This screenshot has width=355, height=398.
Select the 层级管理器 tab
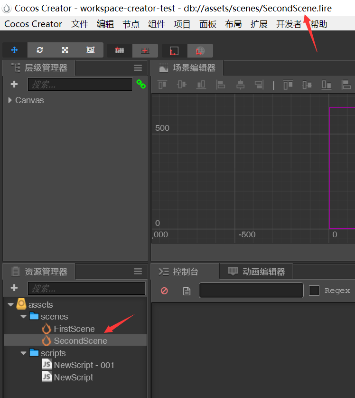click(39, 68)
